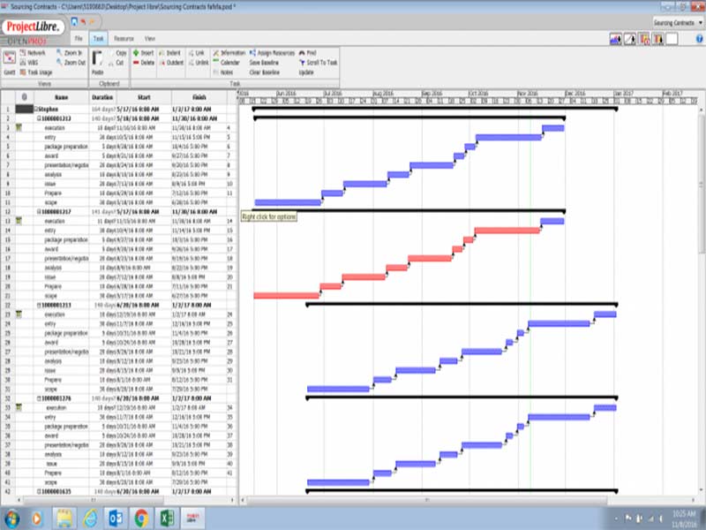Collapse summary task 1000001276
Viewport: 706px width, 530px height.
(39, 398)
